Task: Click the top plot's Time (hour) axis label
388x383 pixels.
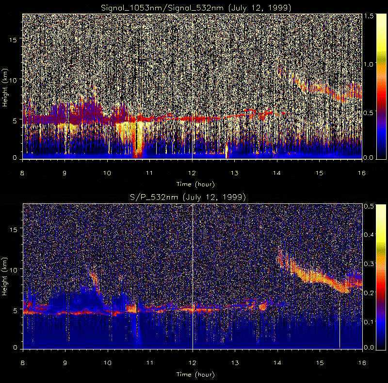Action: click(x=193, y=184)
